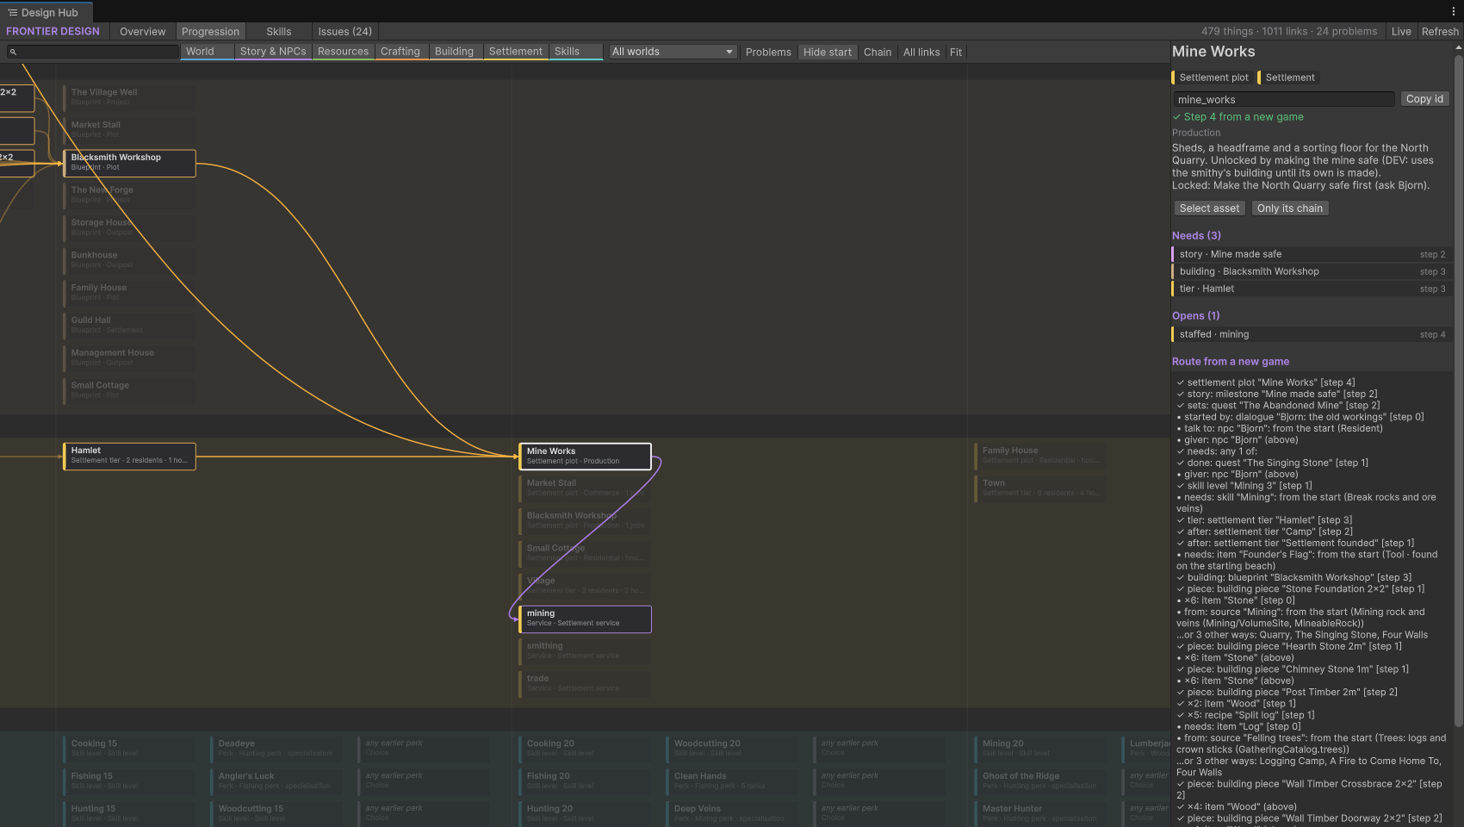Select the Hamlet settlement tier node
The height and width of the screenshot is (827, 1464).
click(129, 456)
